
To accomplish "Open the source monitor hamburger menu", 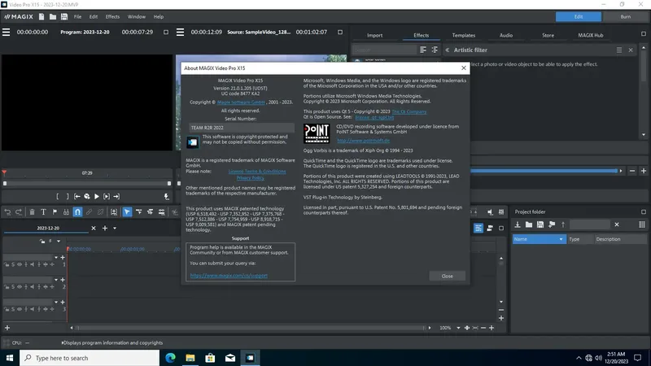I will click(180, 32).
